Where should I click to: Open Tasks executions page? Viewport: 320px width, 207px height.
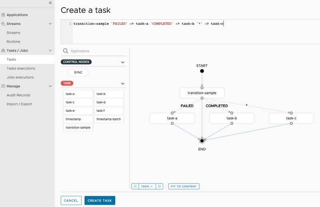pyautogui.click(x=21, y=68)
